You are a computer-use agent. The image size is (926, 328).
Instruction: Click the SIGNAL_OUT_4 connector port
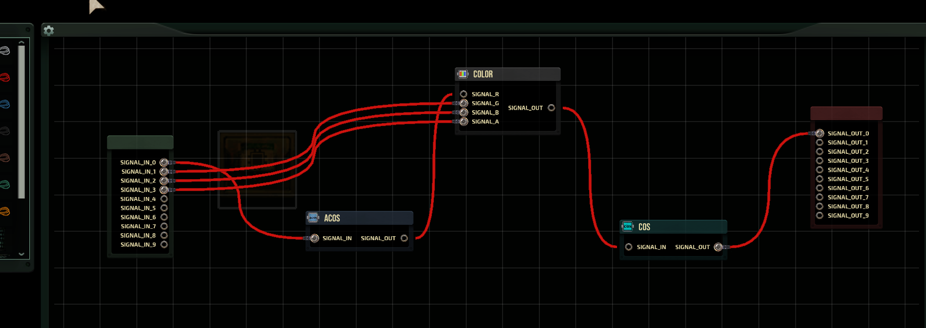tap(820, 170)
